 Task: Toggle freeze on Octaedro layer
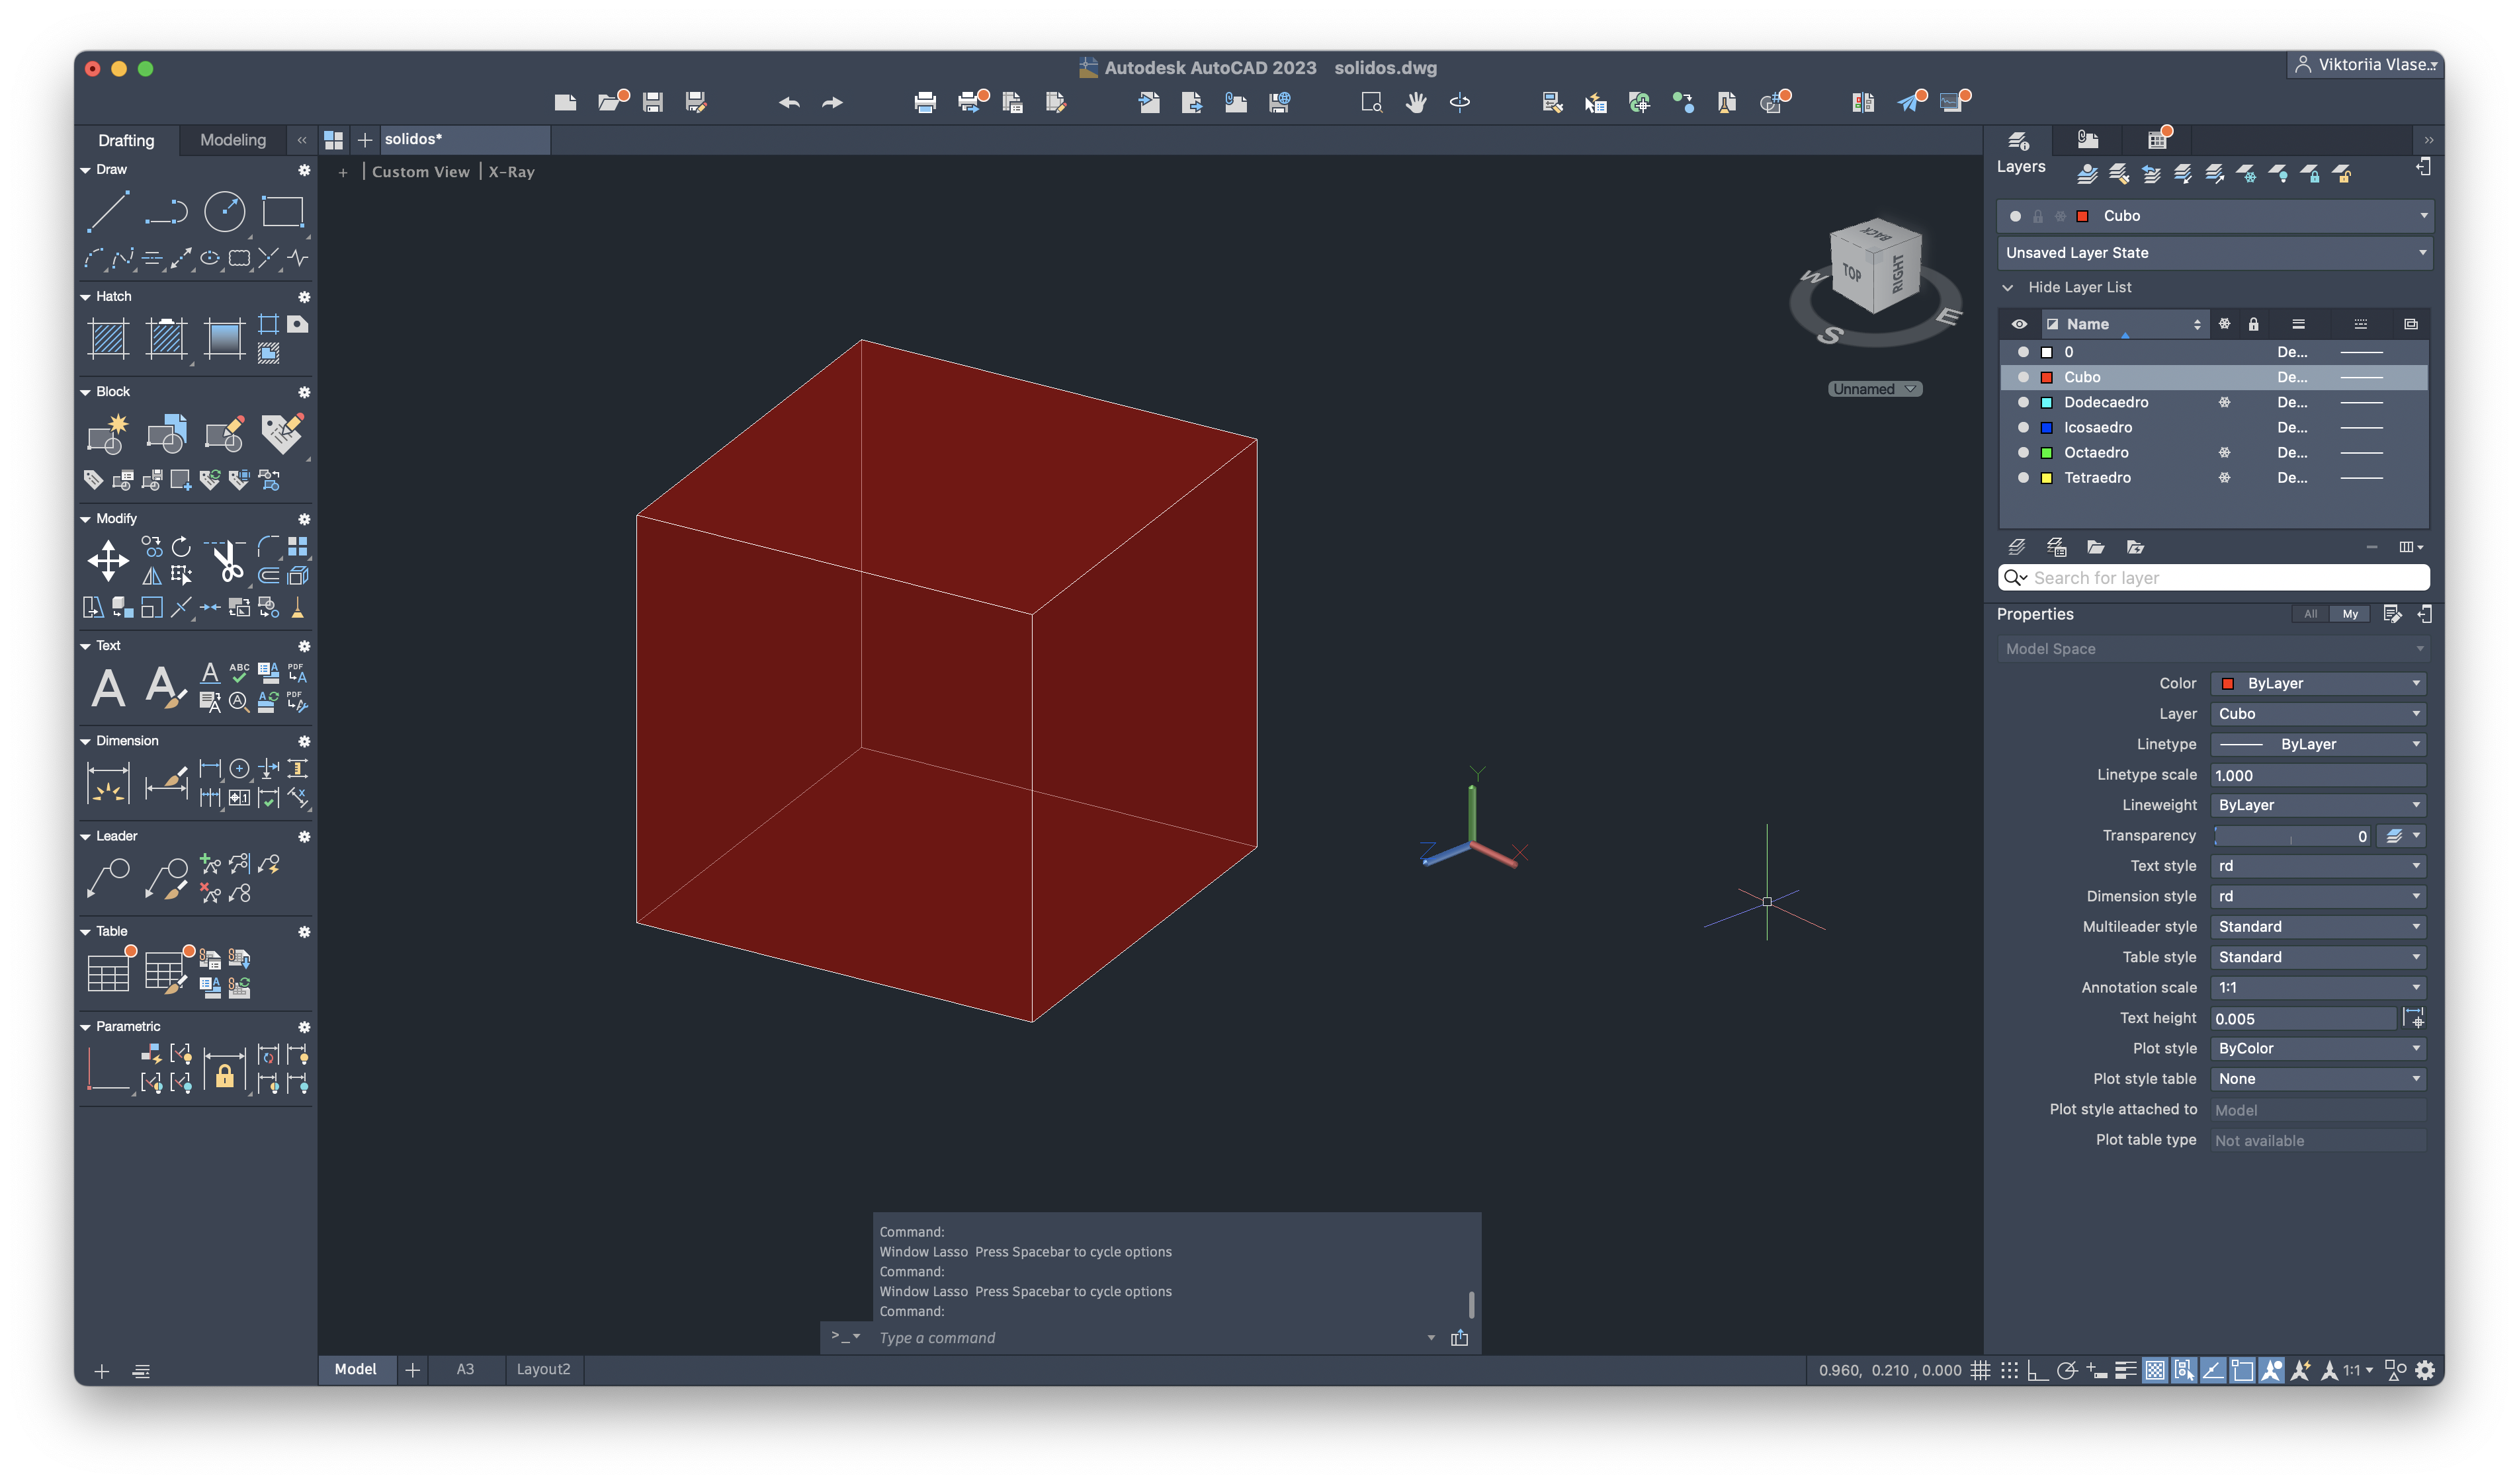click(x=2224, y=452)
